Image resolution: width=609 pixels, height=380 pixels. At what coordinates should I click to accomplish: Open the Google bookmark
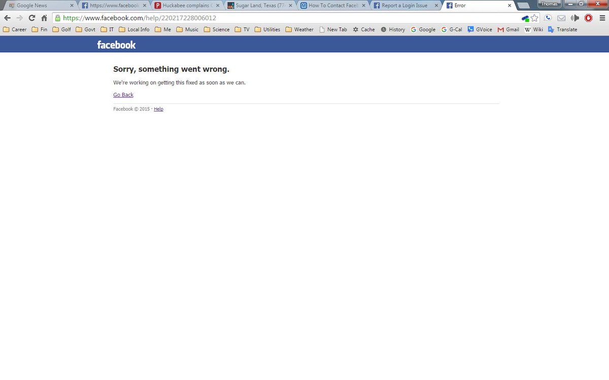pos(423,29)
